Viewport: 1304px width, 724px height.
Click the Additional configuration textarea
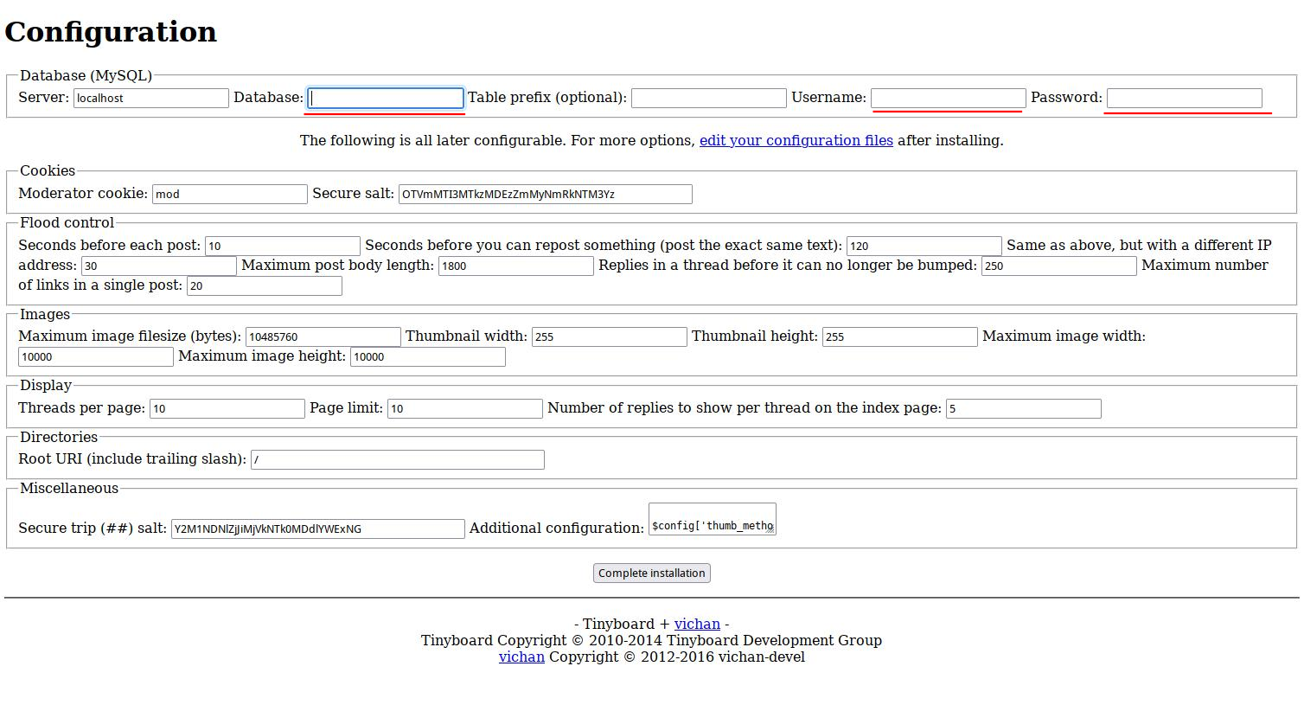point(713,519)
